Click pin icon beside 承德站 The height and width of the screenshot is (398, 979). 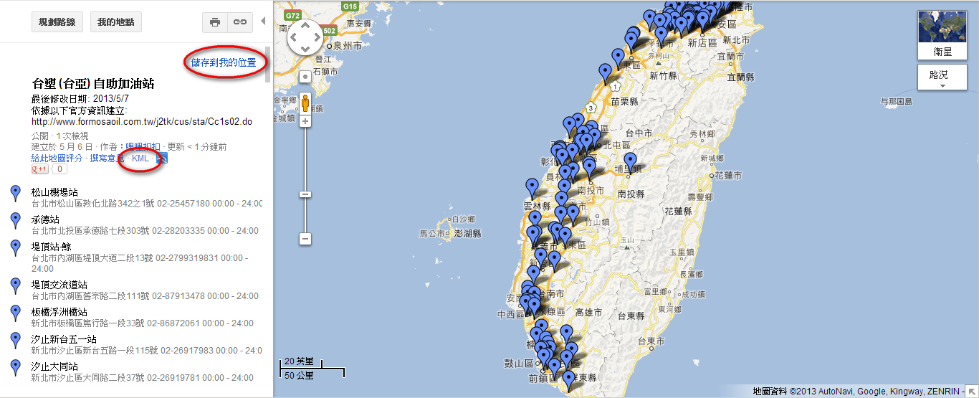[x=16, y=221]
